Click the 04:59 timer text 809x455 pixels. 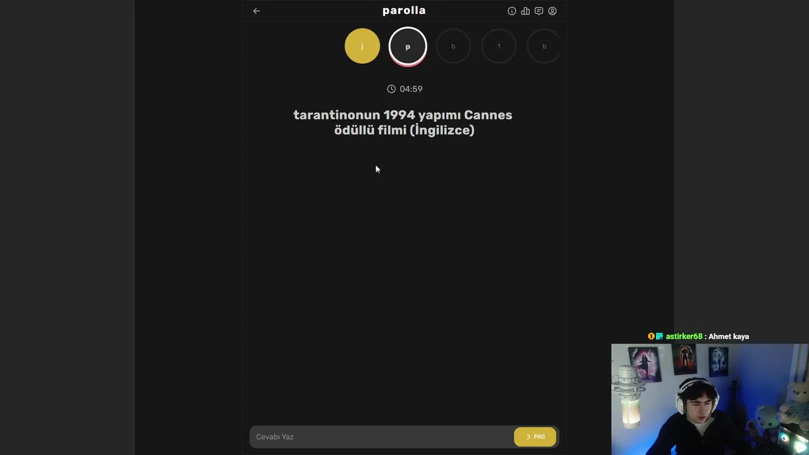coord(411,89)
